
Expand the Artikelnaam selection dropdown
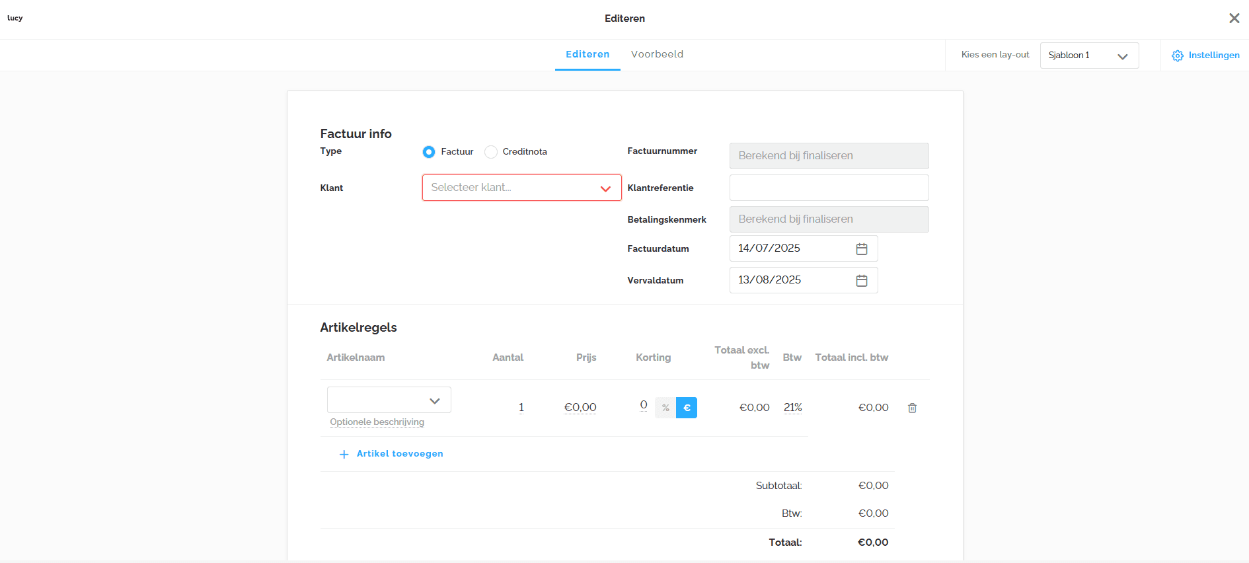[389, 400]
